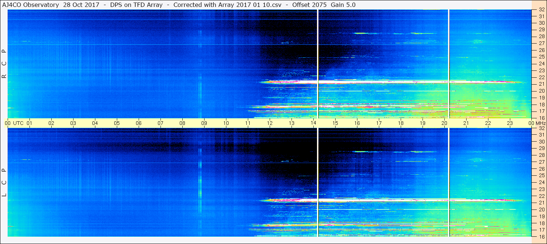The width and height of the screenshot is (547, 244).
Task: Select the 19 MHz label on RCP scale
Action: [x=542, y=97]
